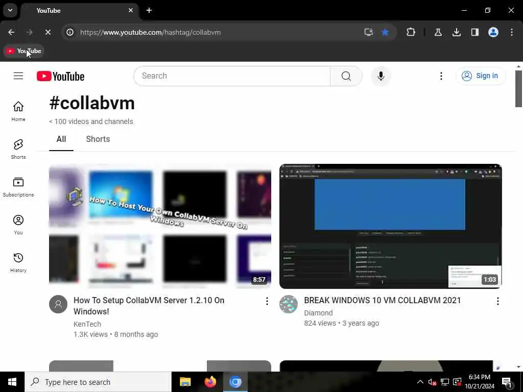
Task: Visit the Diamond channel link
Action: [x=318, y=313]
